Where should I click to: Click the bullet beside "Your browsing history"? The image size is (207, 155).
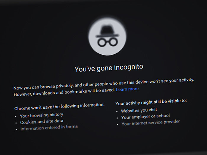pos(16,117)
